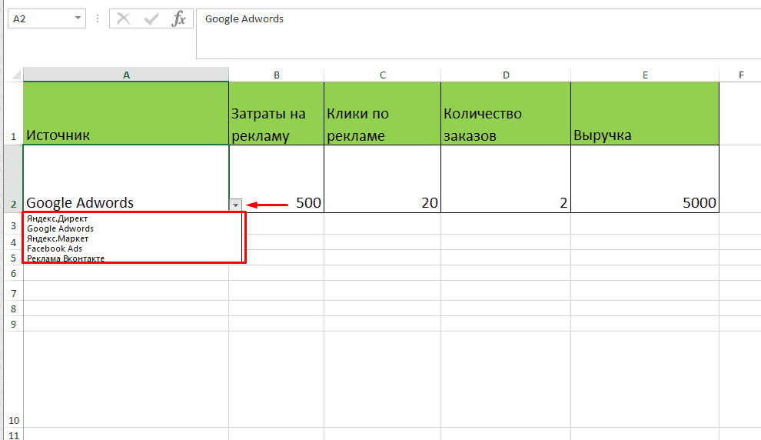Viewport: 761px width, 440px height.
Task: Click cell E2 with value 5000
Action: point(645,178)
